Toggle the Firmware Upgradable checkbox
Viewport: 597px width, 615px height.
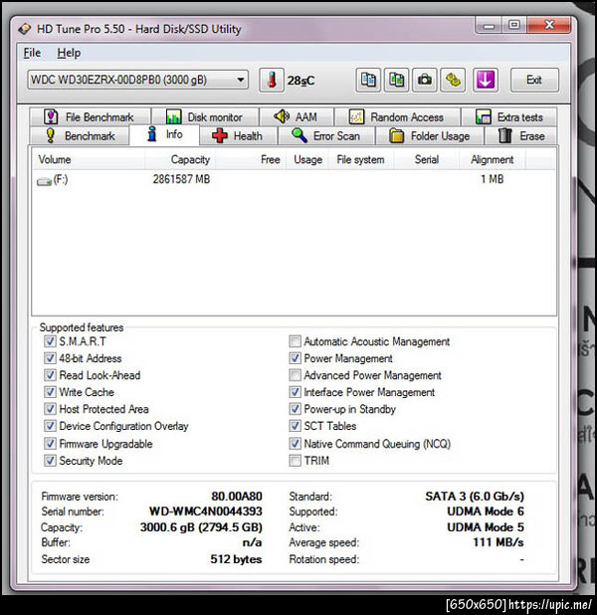tap(50, 444)
